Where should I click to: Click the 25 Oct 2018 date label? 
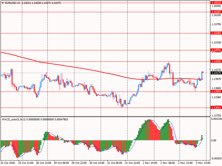[7, 163]
